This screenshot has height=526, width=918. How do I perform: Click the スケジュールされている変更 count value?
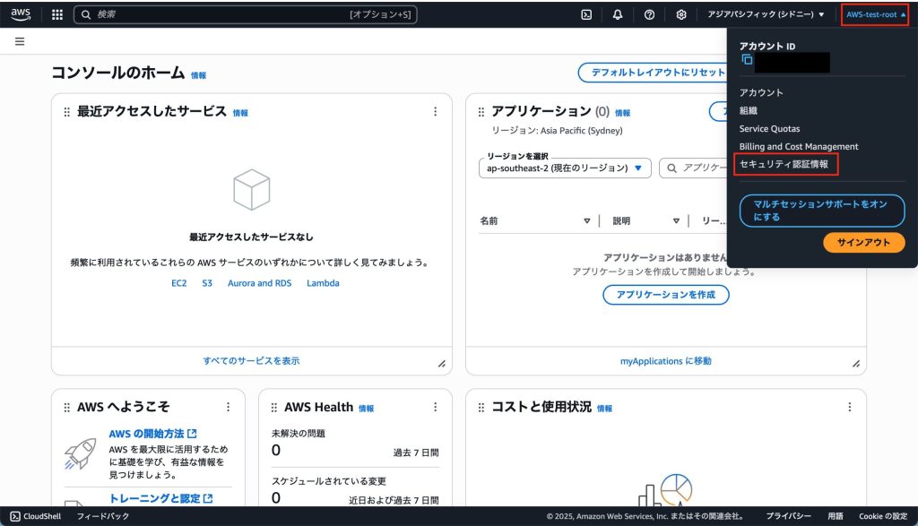[x=276, y=498]
